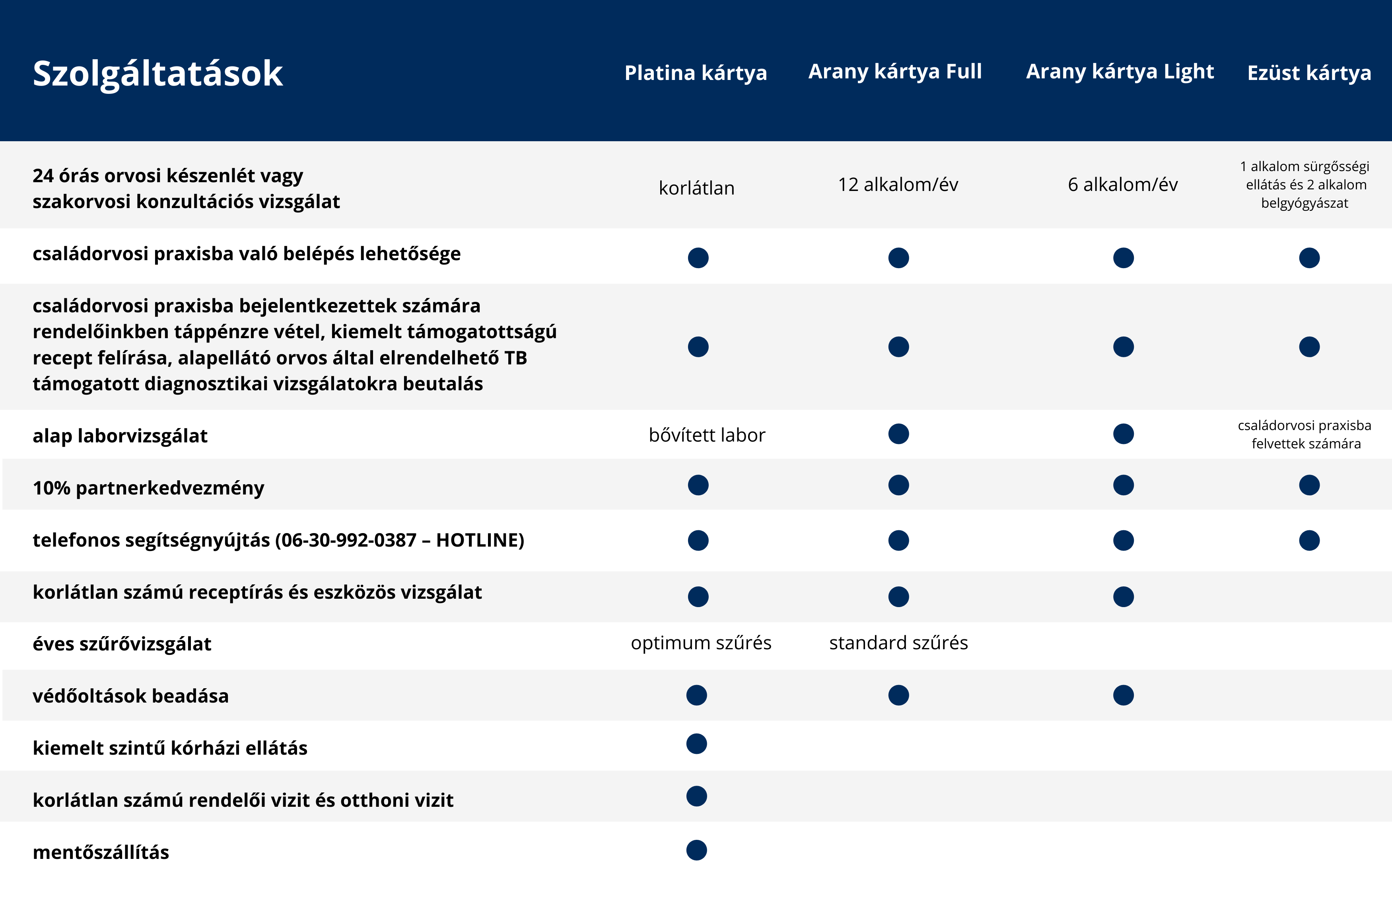Click Platina dot for korlátlan rendelői vizit row
The image size is (1392, 915).
[696, 796]
